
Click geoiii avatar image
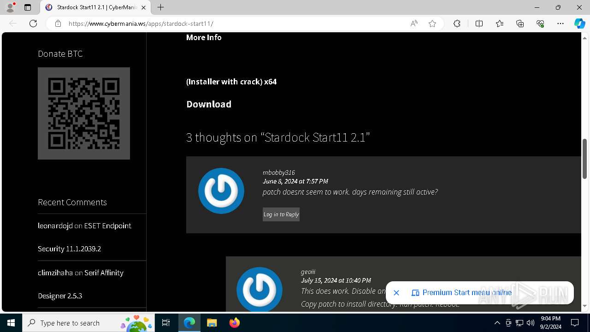[x=260, y=290]
